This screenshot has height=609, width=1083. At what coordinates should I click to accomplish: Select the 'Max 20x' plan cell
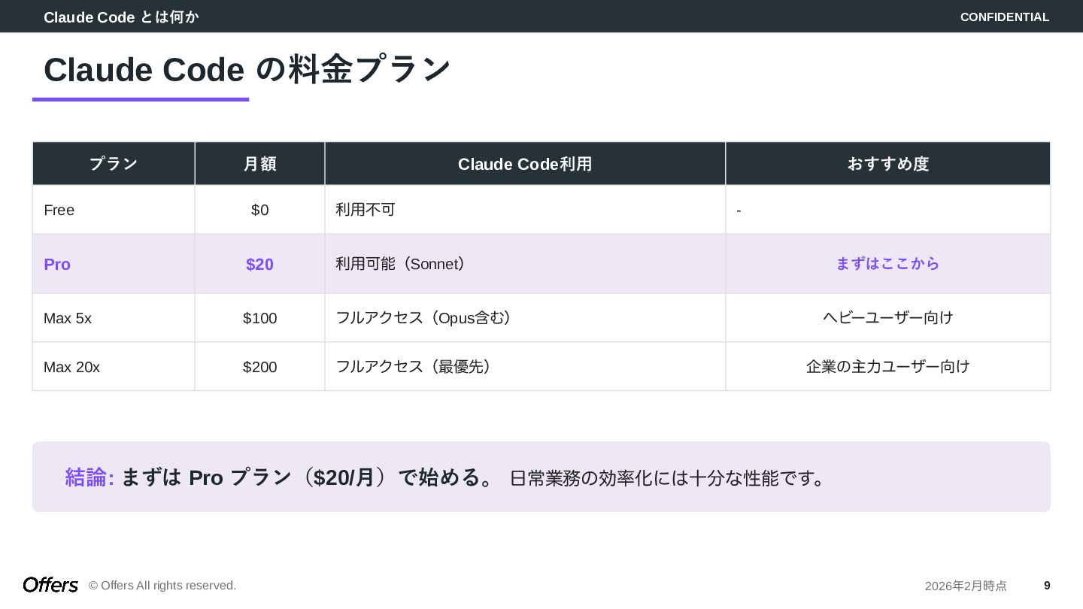[x=71, y=367]
